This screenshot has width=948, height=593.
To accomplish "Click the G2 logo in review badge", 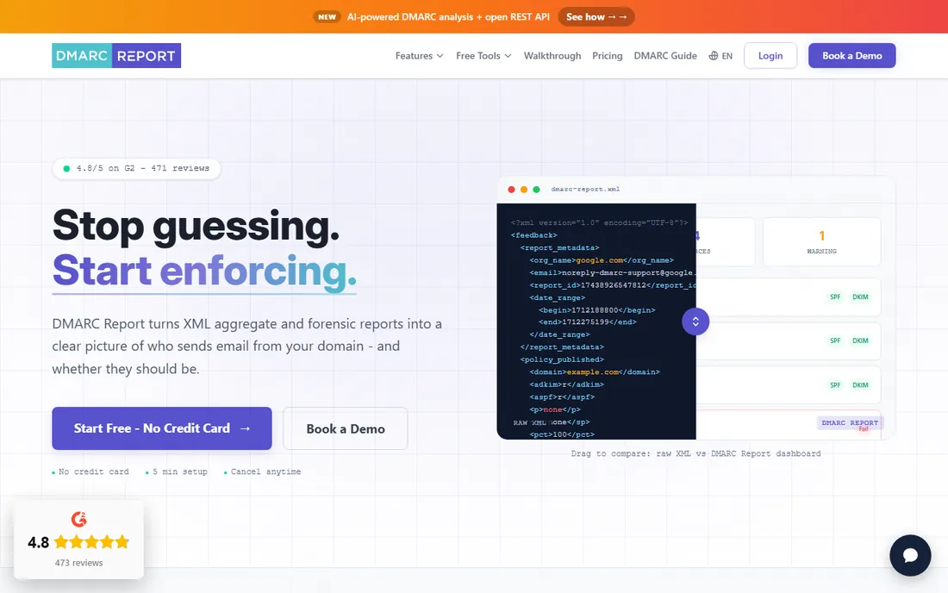I will coord(78,519).
